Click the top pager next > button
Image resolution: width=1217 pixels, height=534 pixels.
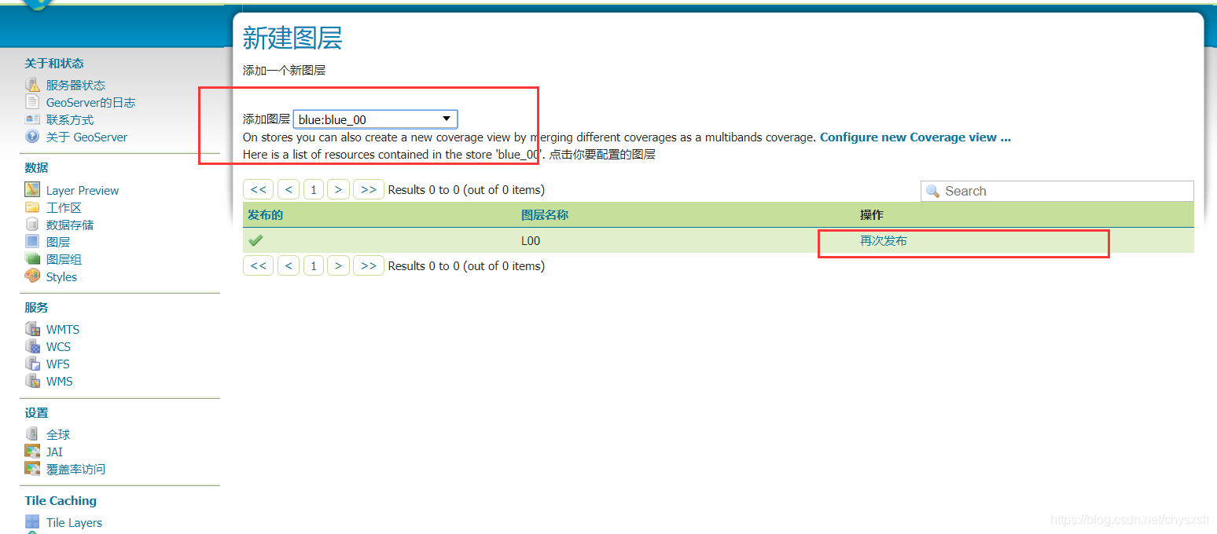click(338, 189)
